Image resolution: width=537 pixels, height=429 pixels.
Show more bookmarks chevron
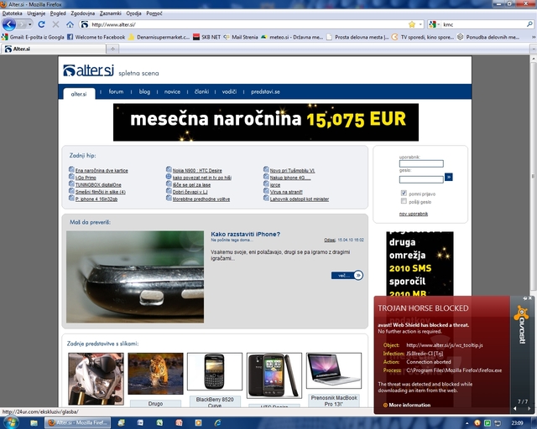tap(534, 37)
